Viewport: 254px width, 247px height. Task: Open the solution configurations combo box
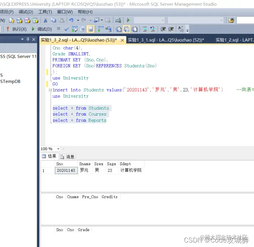149,21
